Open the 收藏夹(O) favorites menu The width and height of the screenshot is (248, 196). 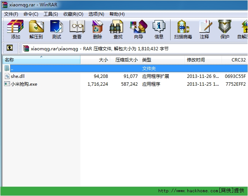[73, 14]
